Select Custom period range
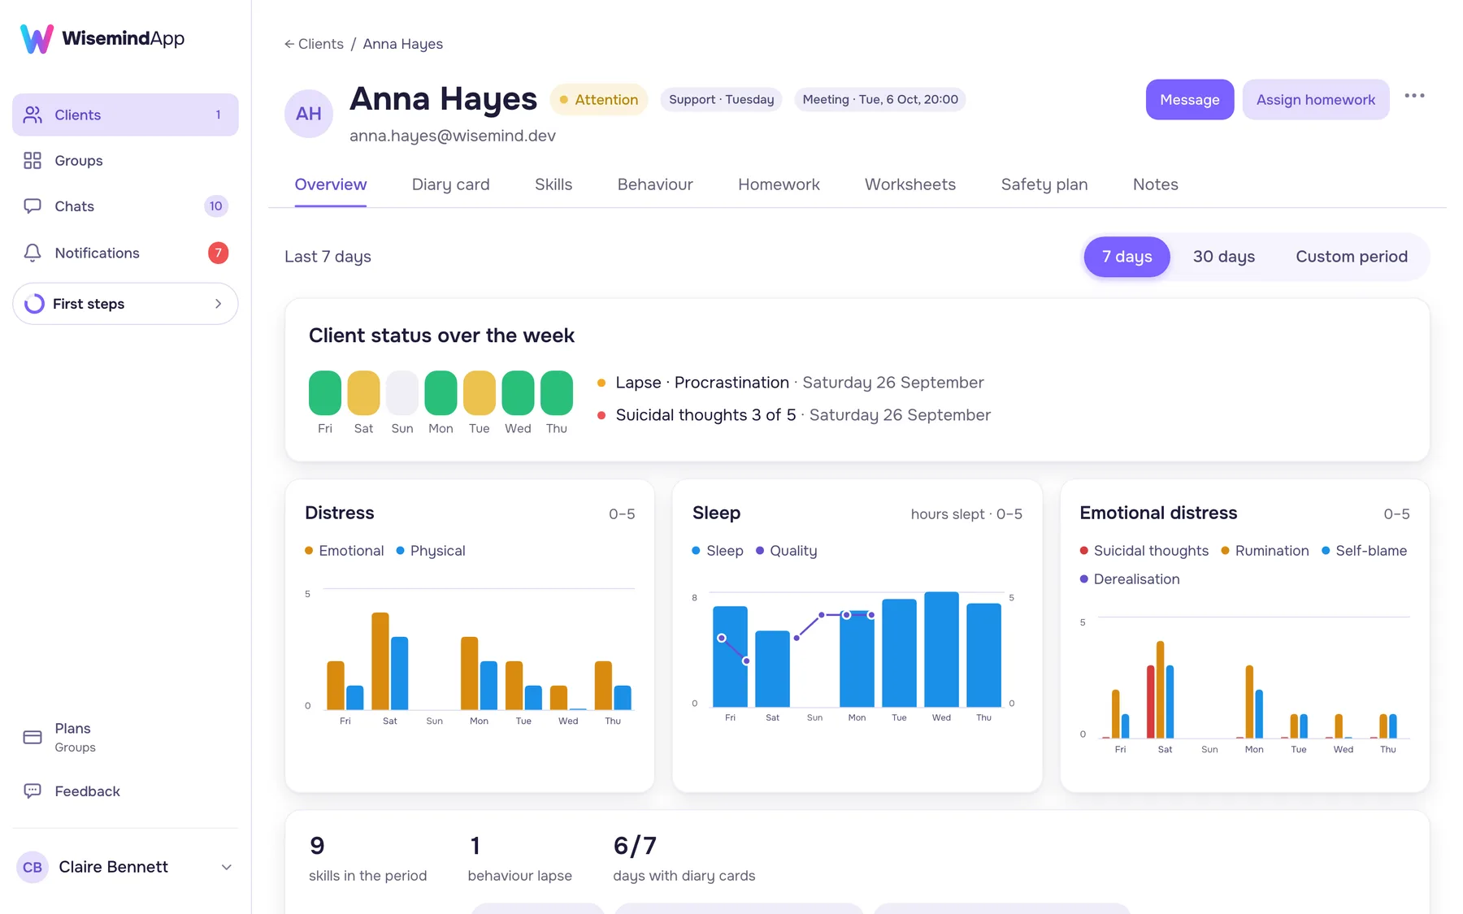1463x914 pixels. point(1351,257)
